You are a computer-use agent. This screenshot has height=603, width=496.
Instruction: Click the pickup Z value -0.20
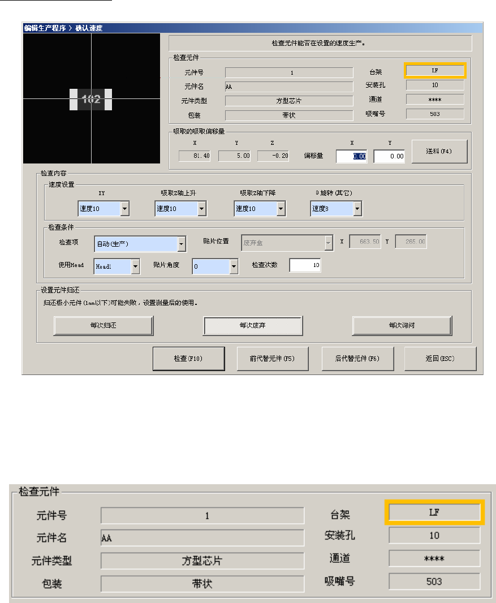[x=273, y=156]
